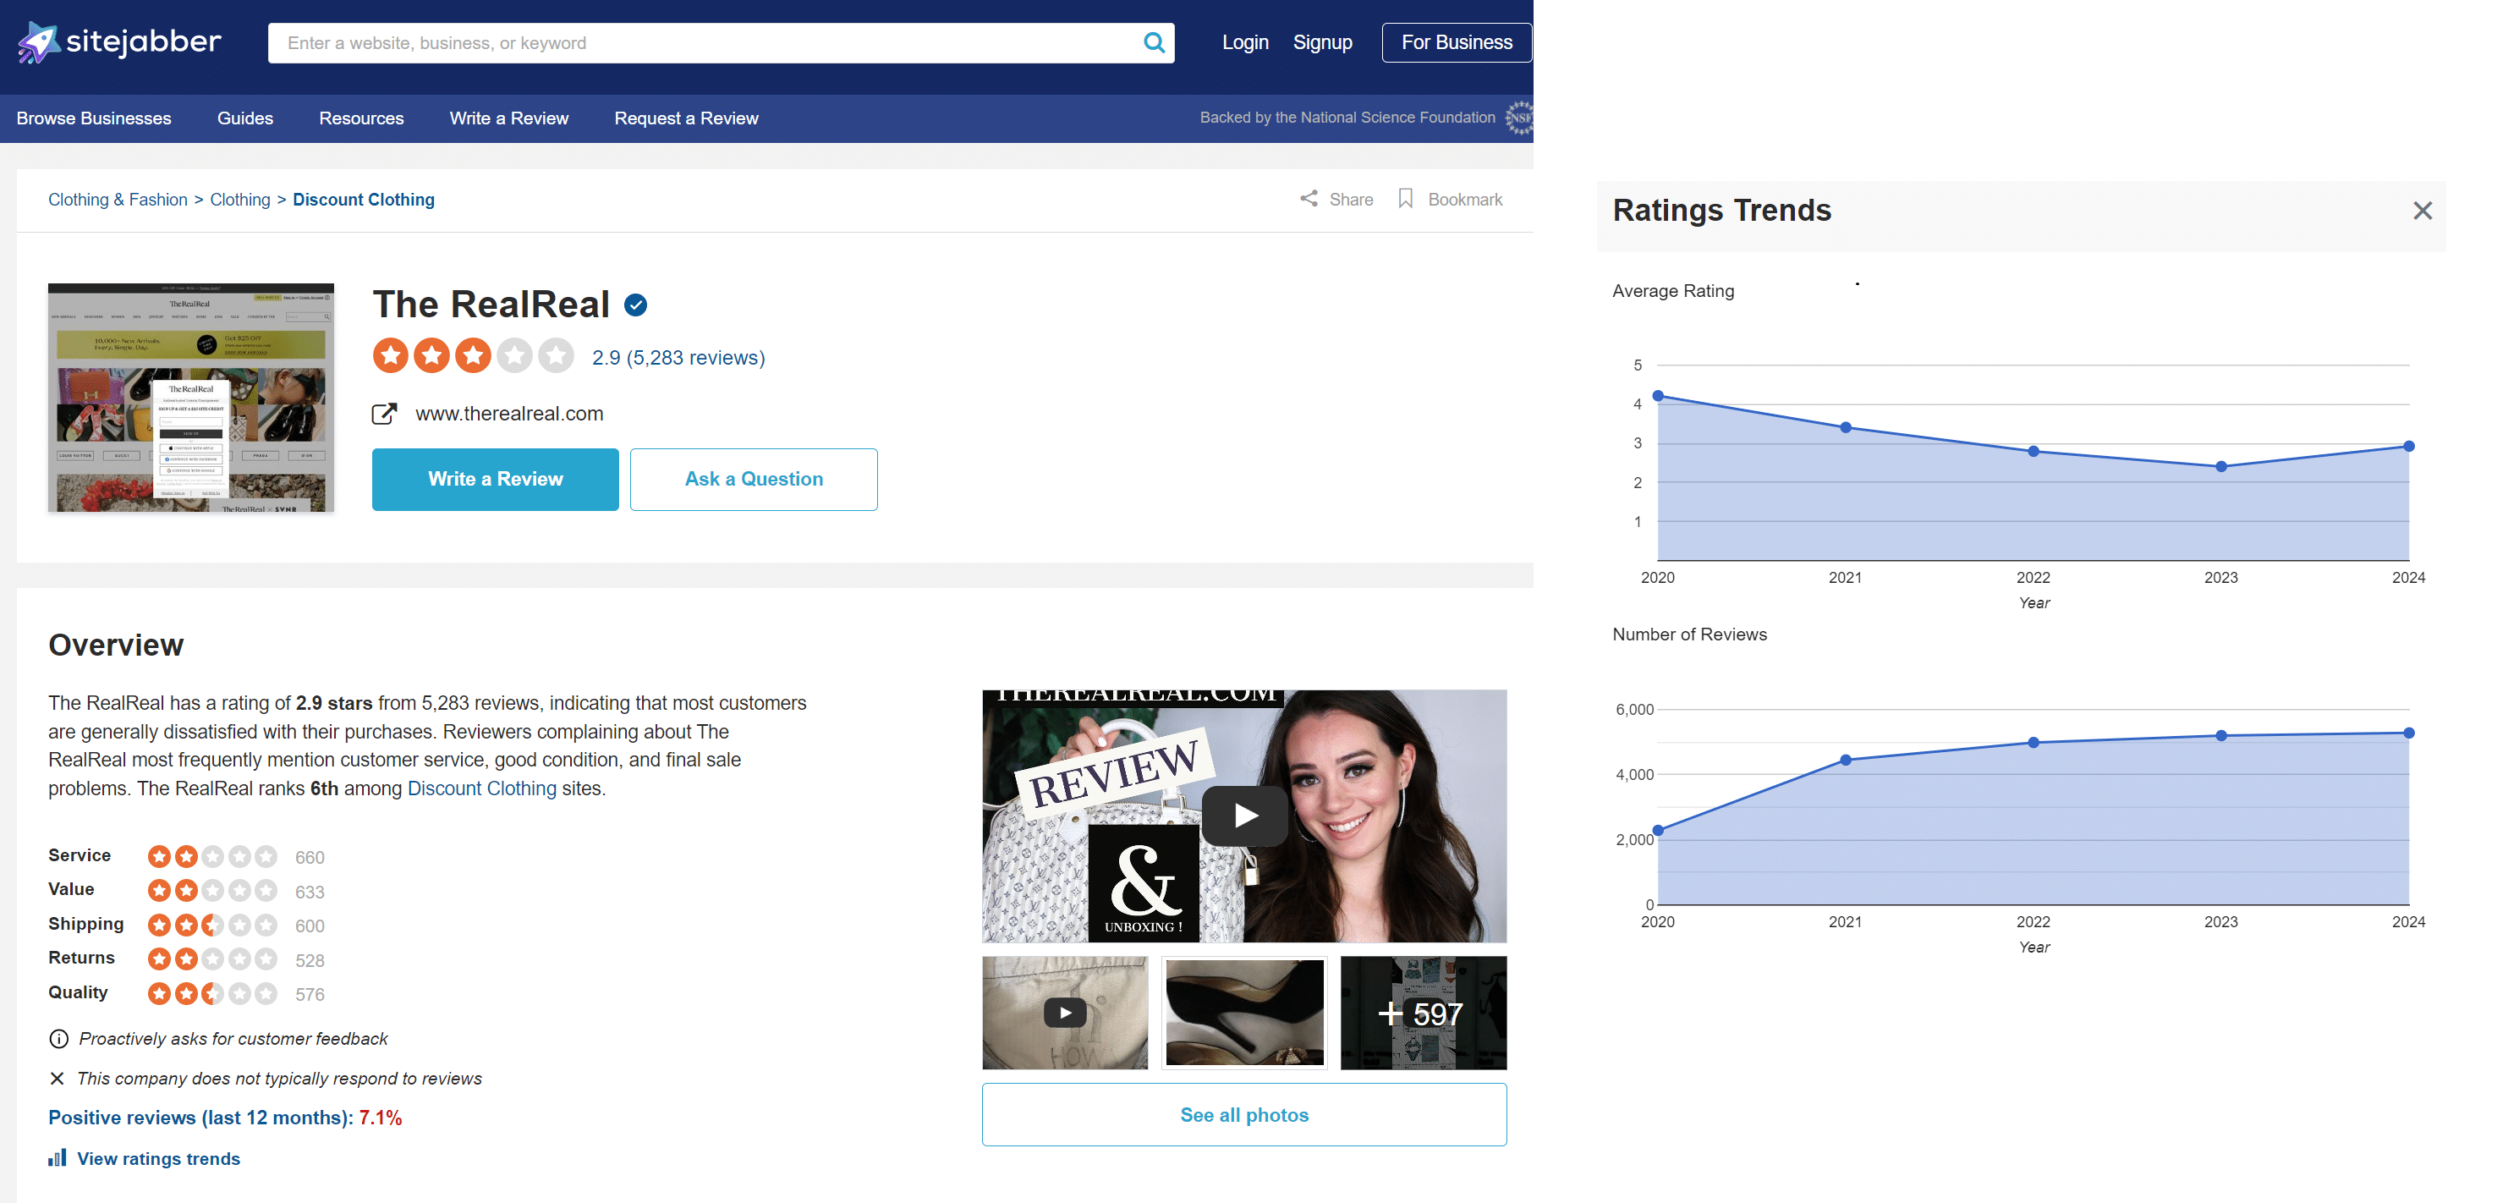Viewport: 2497px width, 1203px height.
Task: Click the 2024 point on Number of Reviews chart
Action: pos(2409,733)
